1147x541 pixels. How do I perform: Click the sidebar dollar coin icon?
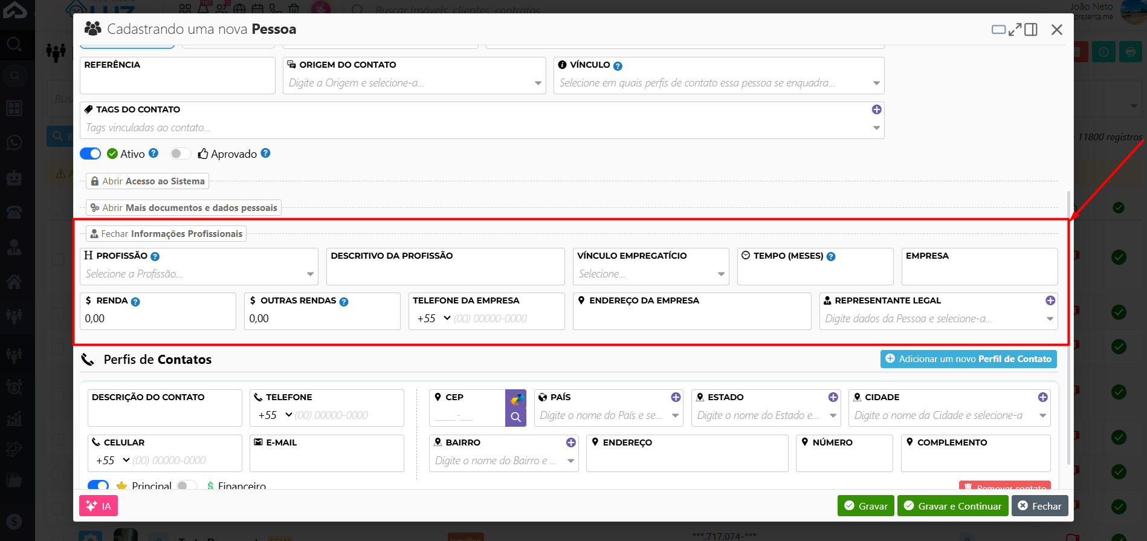point(15,522)
